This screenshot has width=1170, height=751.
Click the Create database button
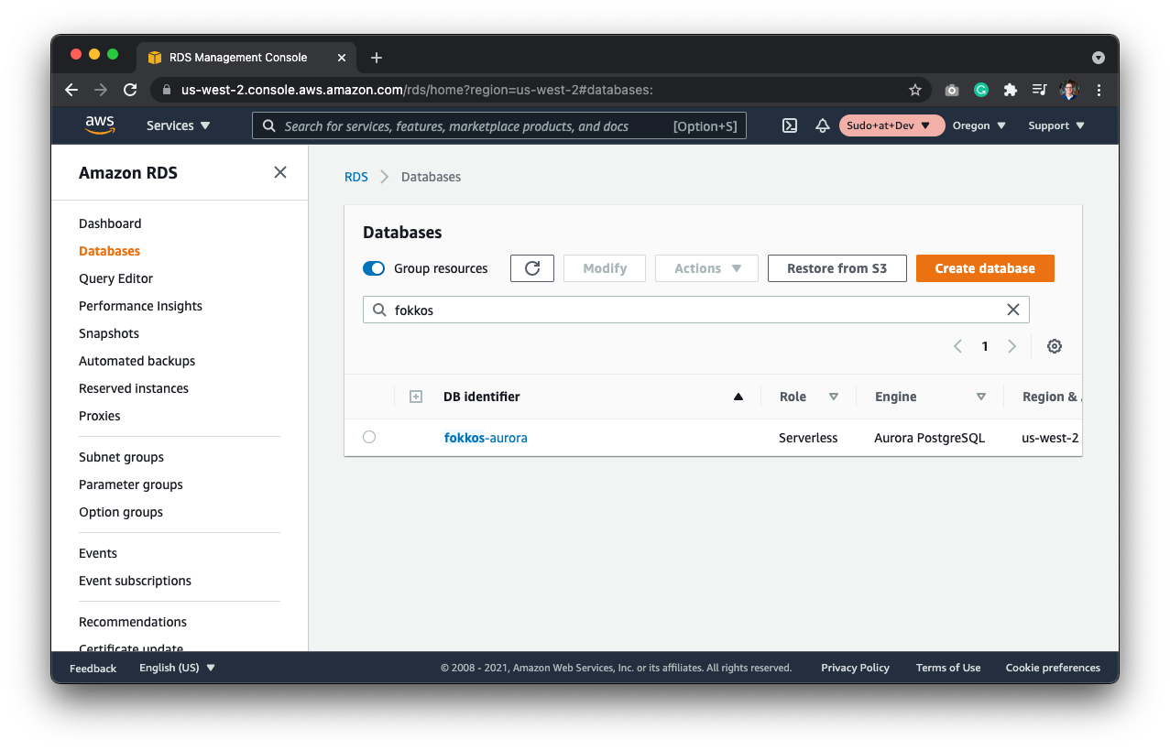[985, 268]
